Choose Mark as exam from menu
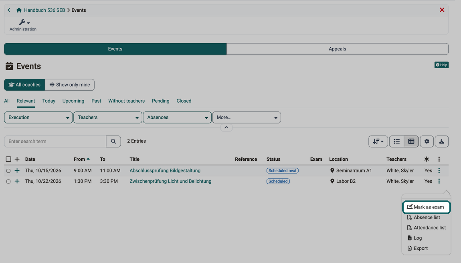461x263 pixels. [426, 207]
